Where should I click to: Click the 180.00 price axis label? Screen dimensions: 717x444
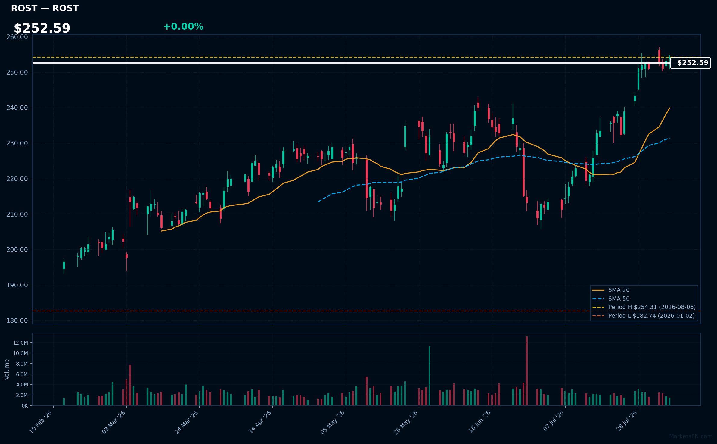click(17, 321)
